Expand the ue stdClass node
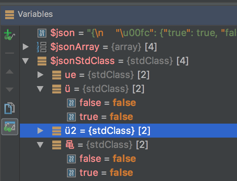 point(40,75)
